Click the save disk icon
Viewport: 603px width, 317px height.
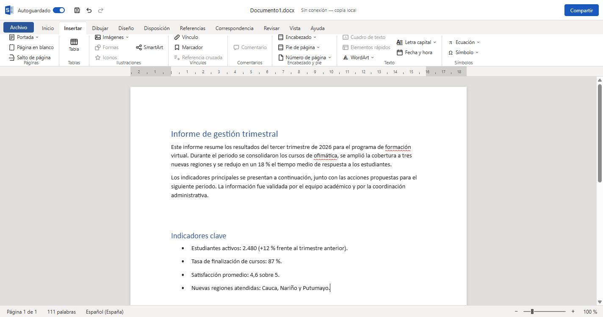point(77,10)
